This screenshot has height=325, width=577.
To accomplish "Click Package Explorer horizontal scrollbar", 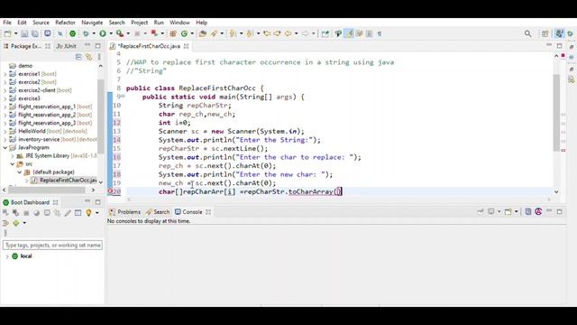I will point(47,190).
